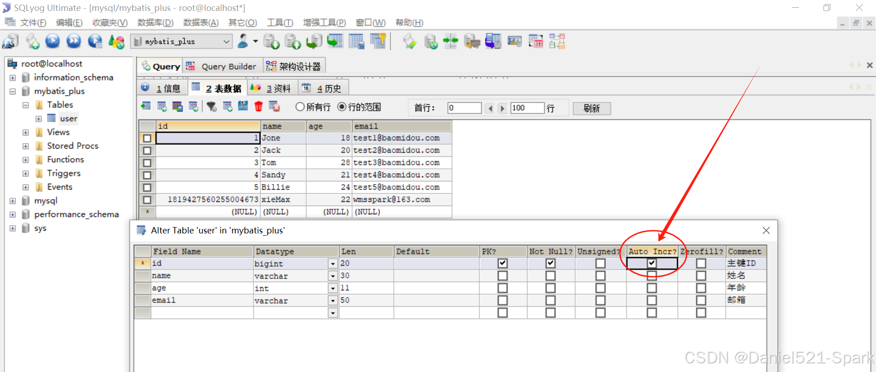This screenshot has width=876, height=372.
Task: Open the schema designer icon at toolbar end
Action: [x=557, y=41]
